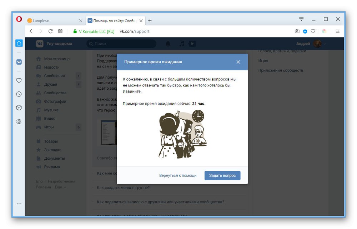This screenshot has height=229, width=357.
Task: Open question Как создать меню в группе?
Action: tap(123, 188)
